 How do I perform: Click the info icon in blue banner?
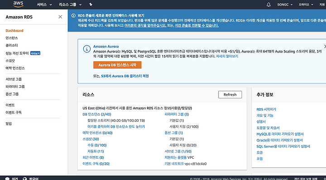point(73,15)
